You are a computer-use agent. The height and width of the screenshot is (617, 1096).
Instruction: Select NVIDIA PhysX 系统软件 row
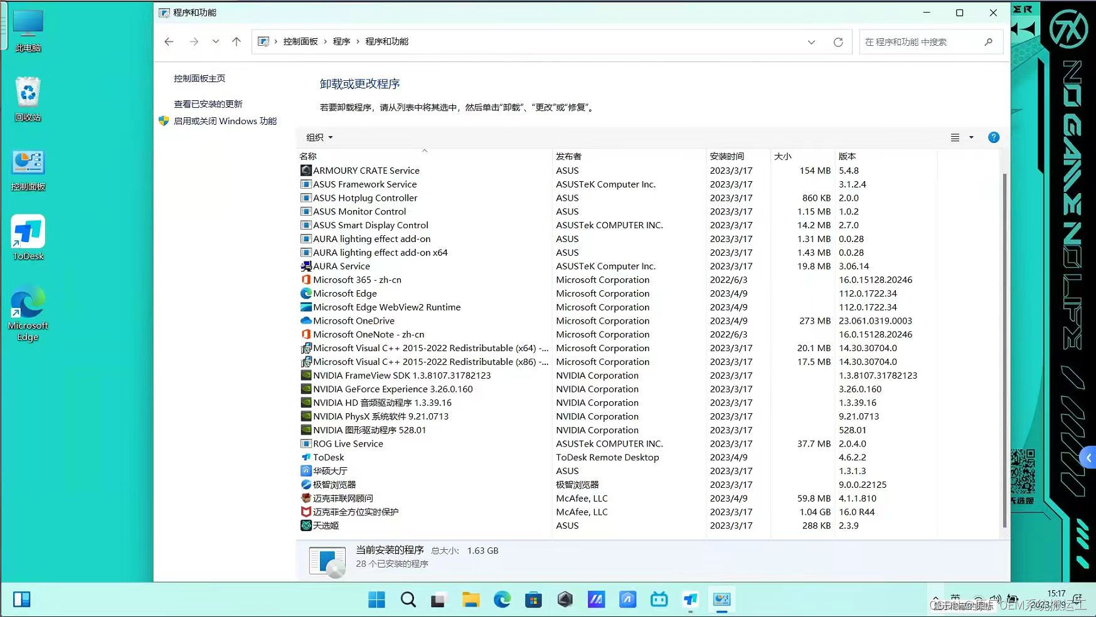pos(618,416)
